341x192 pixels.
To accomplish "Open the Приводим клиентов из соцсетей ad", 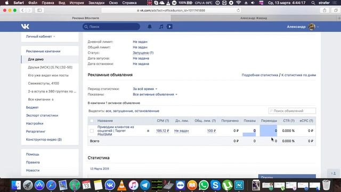I will 116,131.
